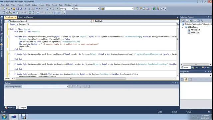Click the Properties icon in Solution Explorer toolbar
Image resolution: width=213 pixels, height=120 pixels.
[183, 21]
